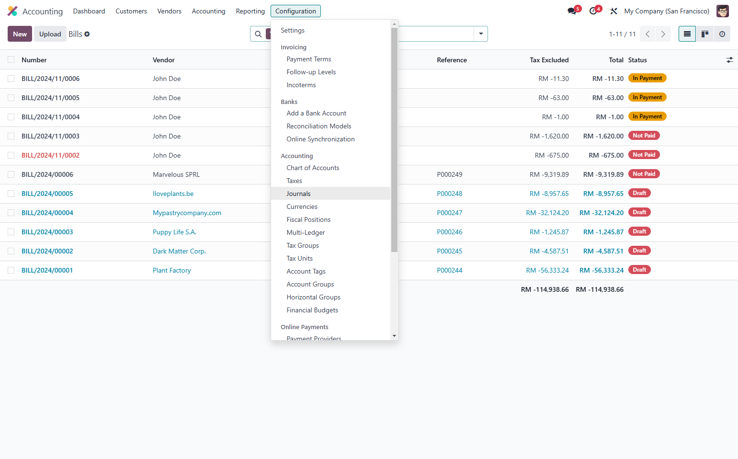Tick checkbox for BILL/2024/00001
The image size is (738, 459).
pyautogui.click(x=11, y=270)
